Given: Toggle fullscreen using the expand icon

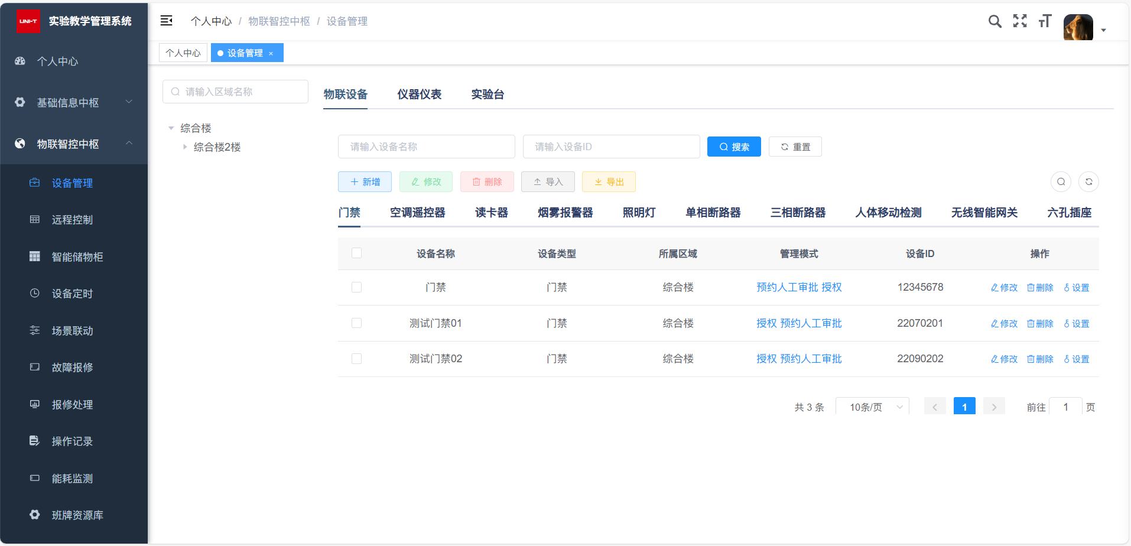Looking at the screenshot, I should pos(1020,21).
